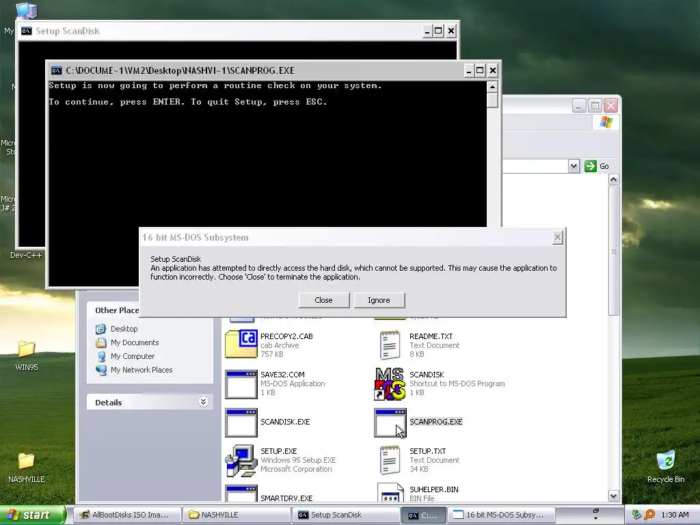Minimize the SCANPROG.EXE console window
This screenshot has width=700, height=525.
[469, 70]
